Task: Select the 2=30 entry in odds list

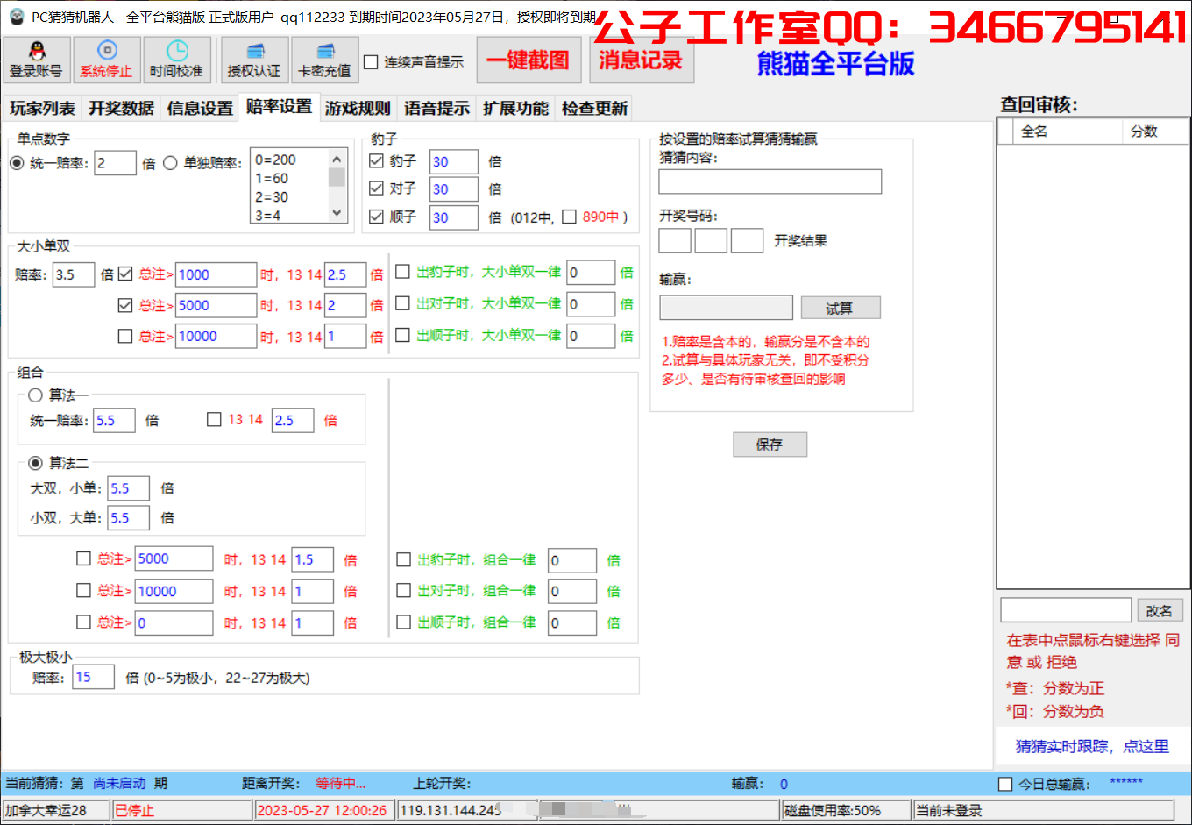Action: (x=272, y=197)
